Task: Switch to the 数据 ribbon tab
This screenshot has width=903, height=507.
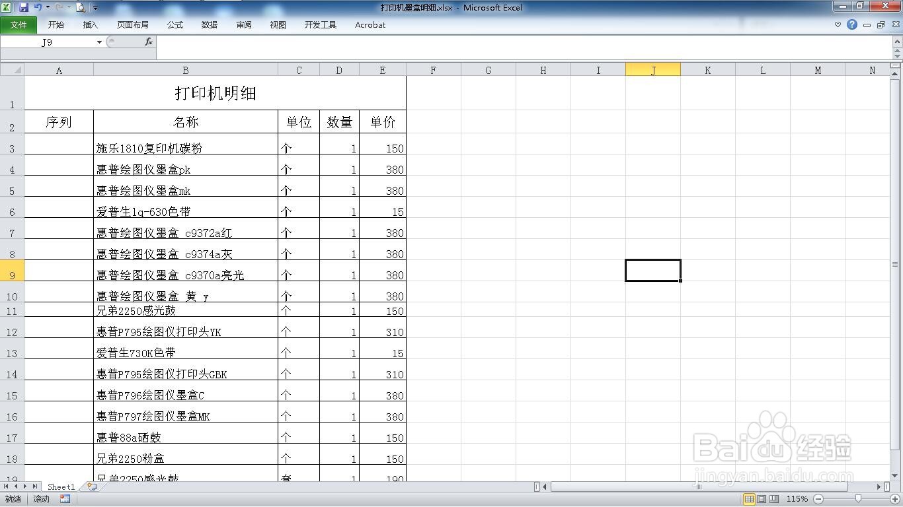Action: (x=210, y=25)
